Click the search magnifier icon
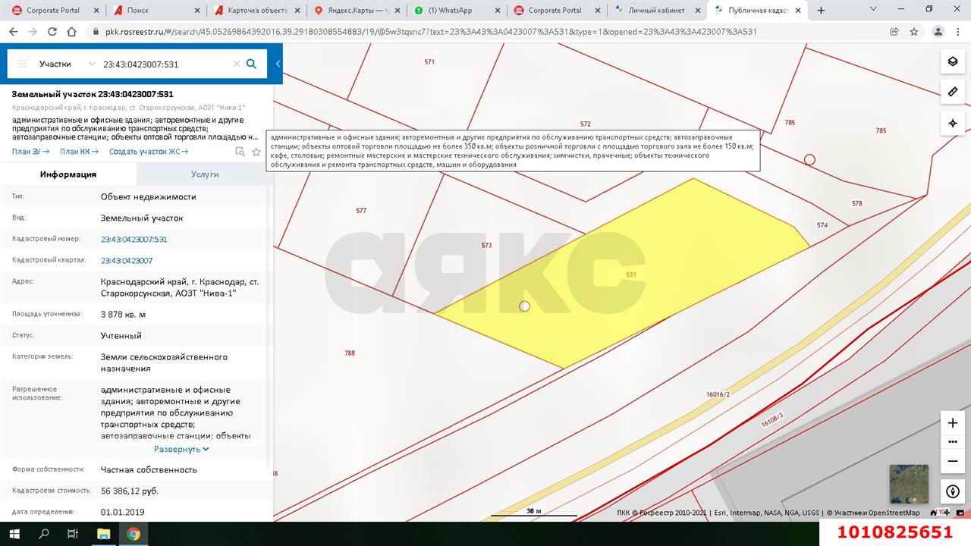The image size is (971, 546). [252, 64]
